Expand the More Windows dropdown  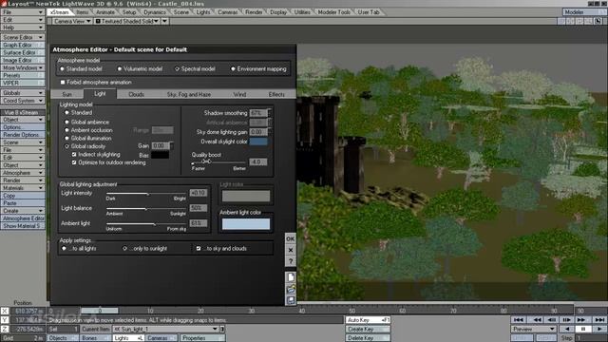pyautogui.click(x=23, y=67)
